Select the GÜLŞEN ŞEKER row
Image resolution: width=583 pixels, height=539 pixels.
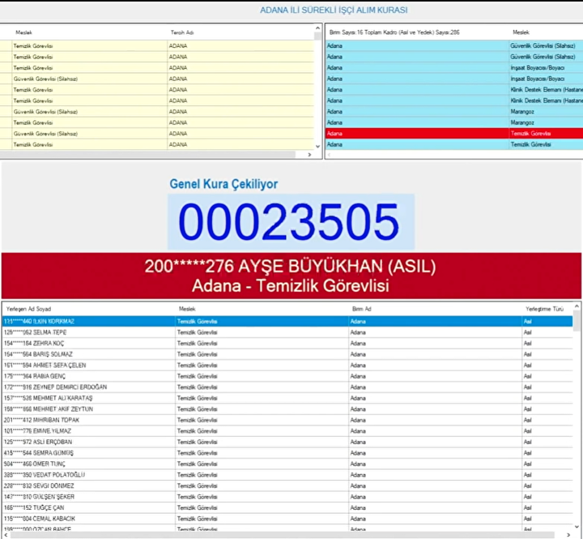point(287,497)
